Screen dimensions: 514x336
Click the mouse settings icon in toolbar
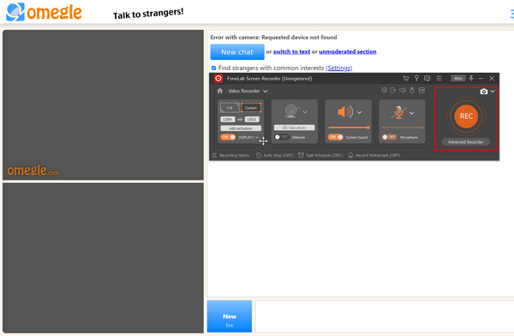[x=412, y=91]
